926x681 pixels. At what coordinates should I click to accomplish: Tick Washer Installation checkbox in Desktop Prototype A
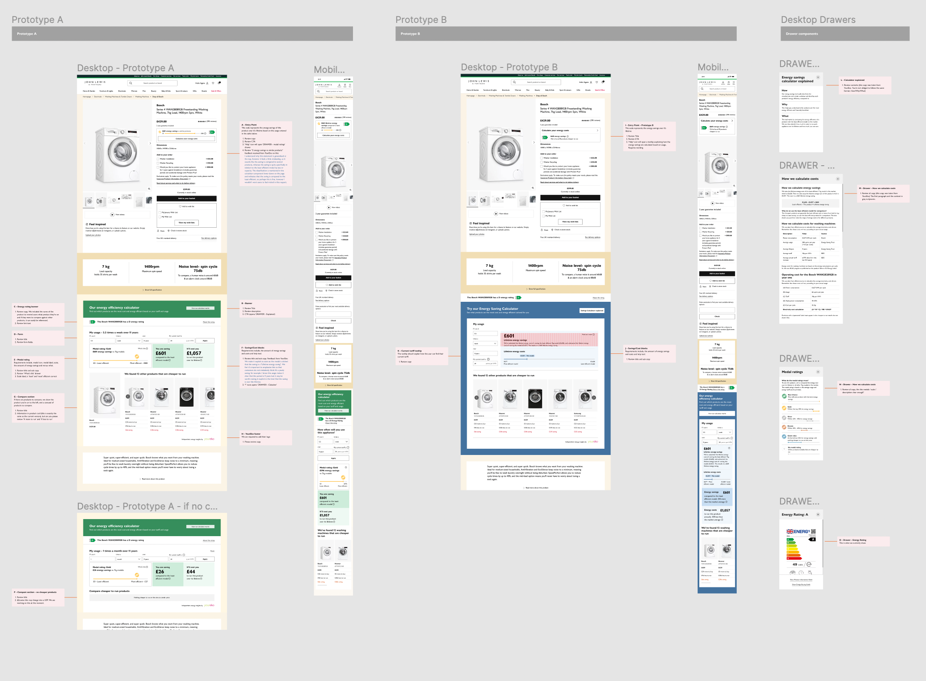[158, 159]
